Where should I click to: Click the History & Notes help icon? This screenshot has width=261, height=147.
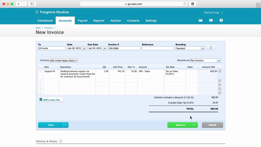click(x=61, y=141)
